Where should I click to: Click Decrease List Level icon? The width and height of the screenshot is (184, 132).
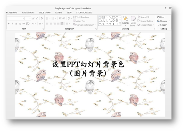pos(60,18)
